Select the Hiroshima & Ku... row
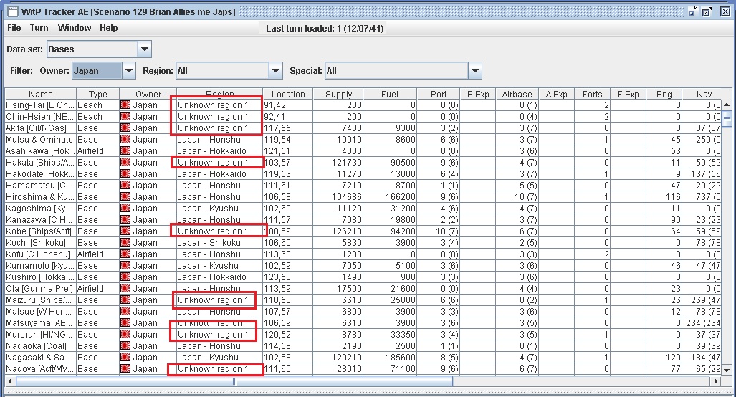Image resolution: width=736 pixels, height=397 pixels. click(363, 197)
